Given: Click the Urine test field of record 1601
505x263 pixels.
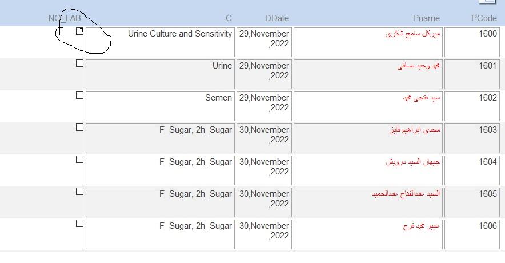Looking at the screenshot, I should pyautogui.click(x=160, y=74).
